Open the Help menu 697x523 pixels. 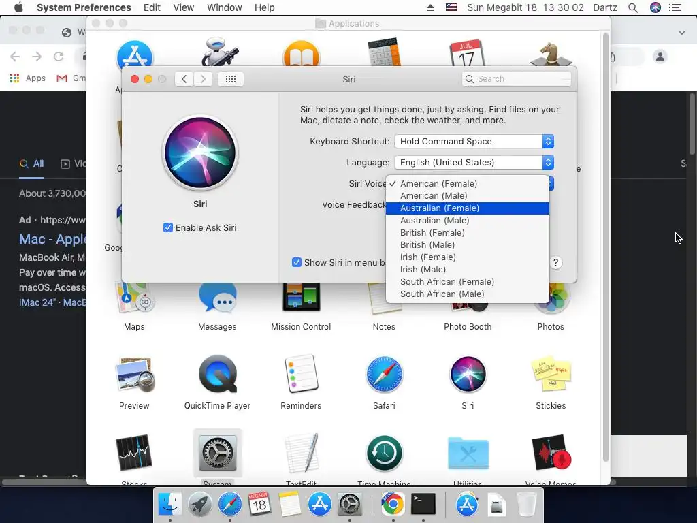tap(265, 7)
